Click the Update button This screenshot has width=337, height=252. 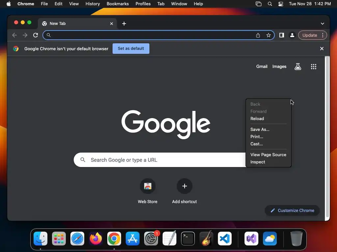point(309,35)
